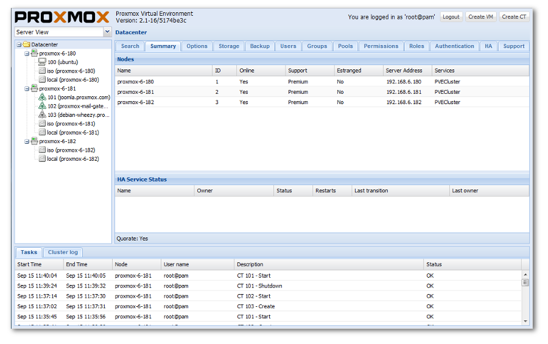Go to the Backup tab
This screenshot has height=344, width=548.
259,46
